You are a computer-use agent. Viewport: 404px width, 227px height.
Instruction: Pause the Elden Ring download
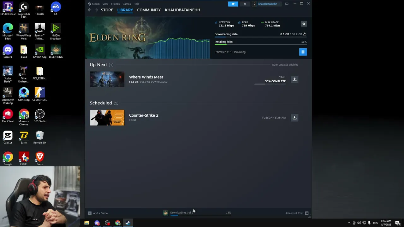tap(303, 52)
